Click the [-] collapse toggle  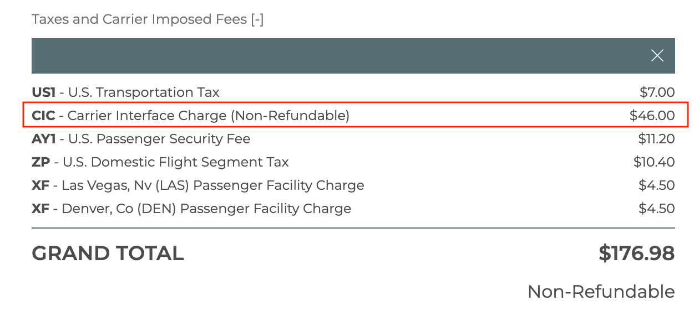point(257,19)
